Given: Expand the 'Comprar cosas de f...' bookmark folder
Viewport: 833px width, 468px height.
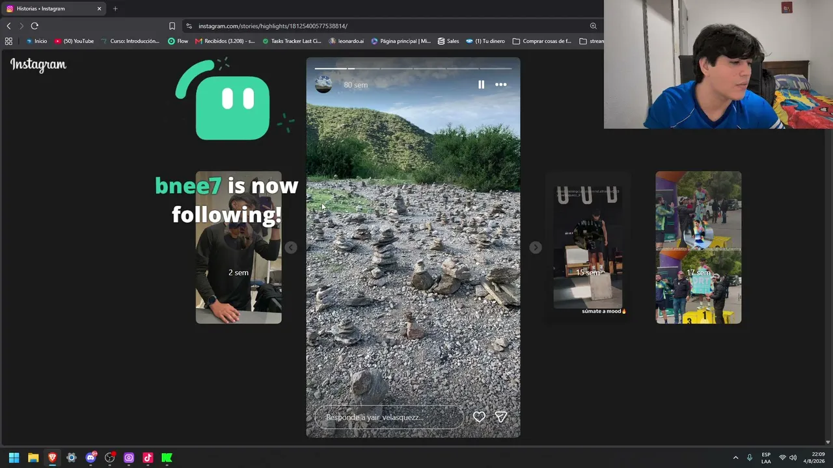Looking at the screenshot, I should (542, 41).
